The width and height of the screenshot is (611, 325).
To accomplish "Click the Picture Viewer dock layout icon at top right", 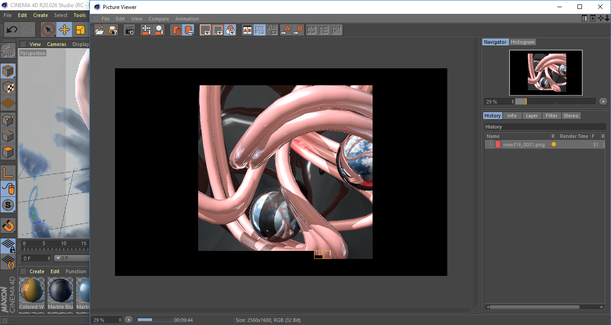I will (x=585, y=18).
